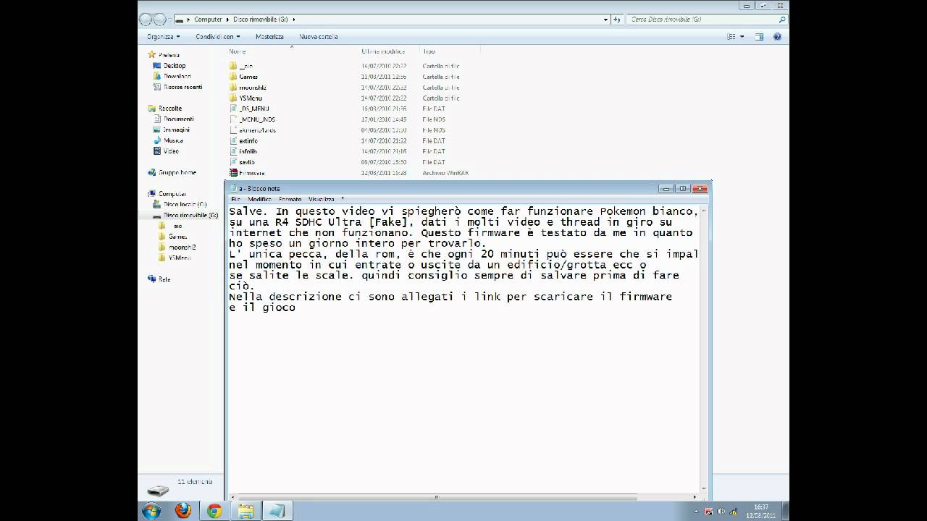The image size is (927, 521).
Task: Launch Firefox from the taskbar
Action: pos(183,511)
